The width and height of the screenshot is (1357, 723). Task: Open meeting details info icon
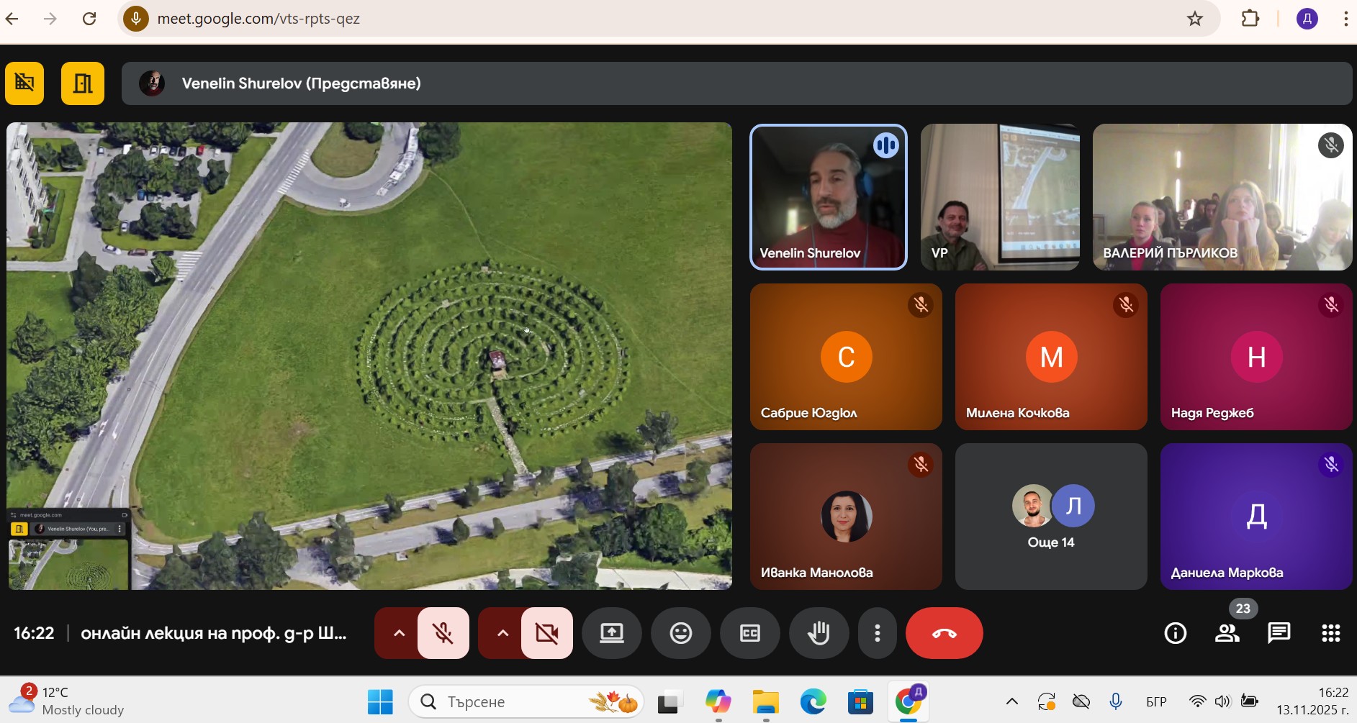pos(1175,633)
